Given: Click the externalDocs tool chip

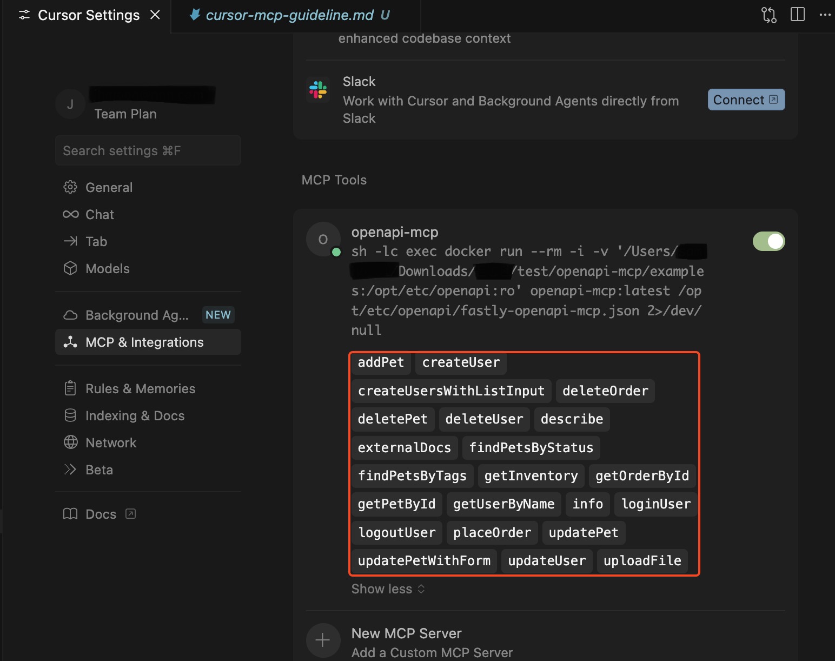Looking at the screenshot, I should (x=405, y=448).
